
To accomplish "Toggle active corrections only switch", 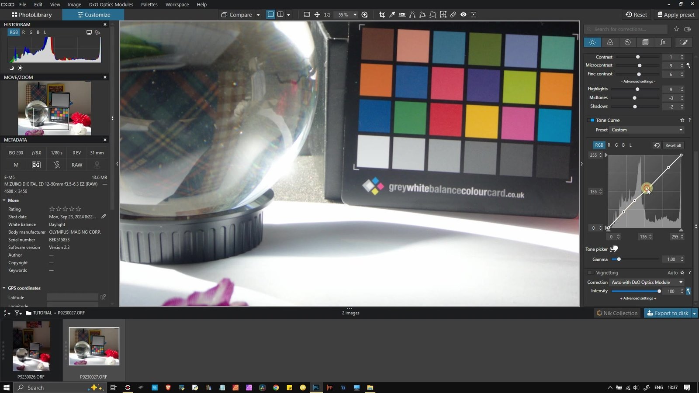I will (687, 29).
